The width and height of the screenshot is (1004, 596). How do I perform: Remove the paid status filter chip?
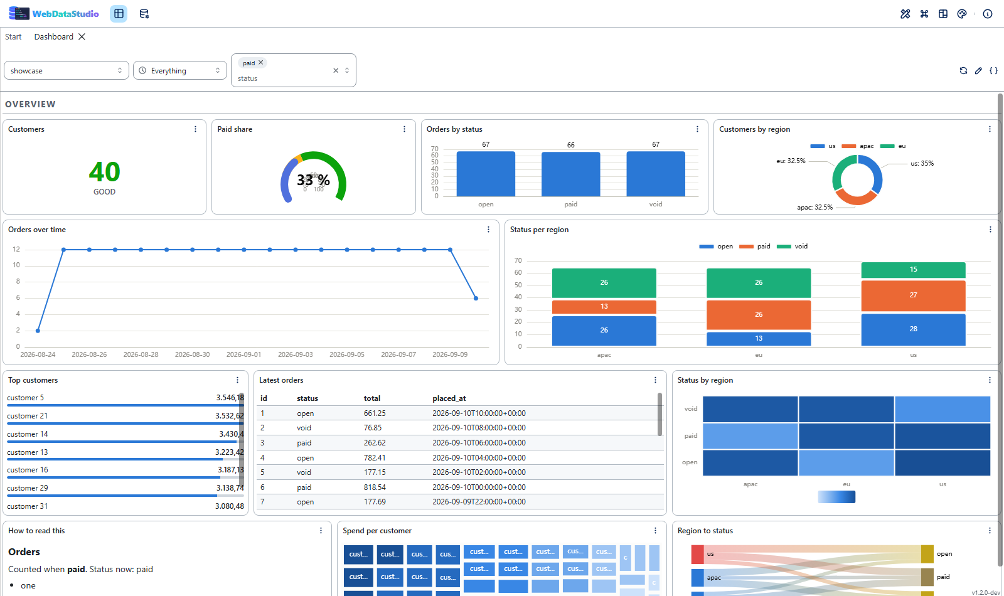261,63
